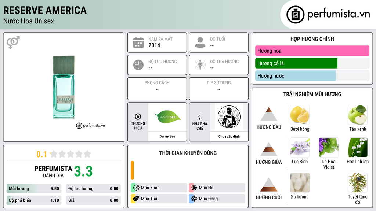Click the unisex gender symbol icon

(13, 42)
